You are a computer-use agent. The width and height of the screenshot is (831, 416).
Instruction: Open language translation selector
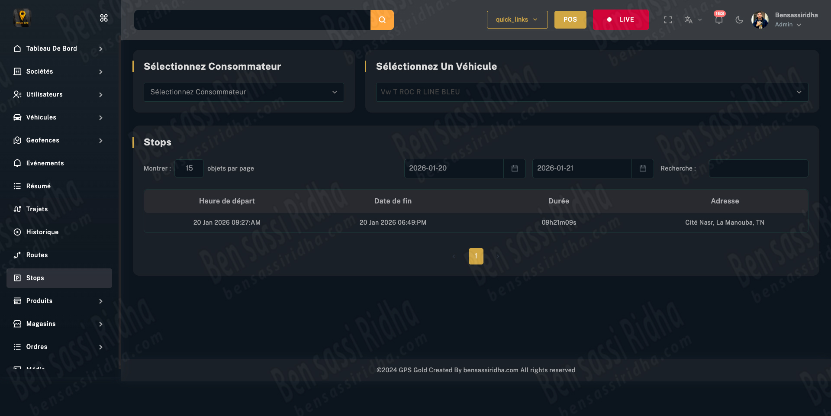(x=692, y=20)
